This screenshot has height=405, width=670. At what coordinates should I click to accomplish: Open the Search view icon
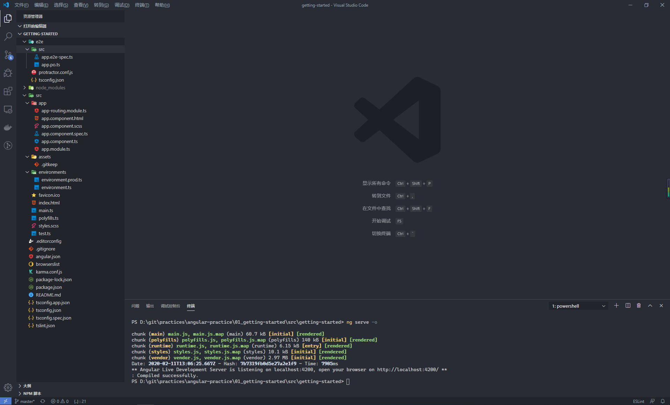8,36
